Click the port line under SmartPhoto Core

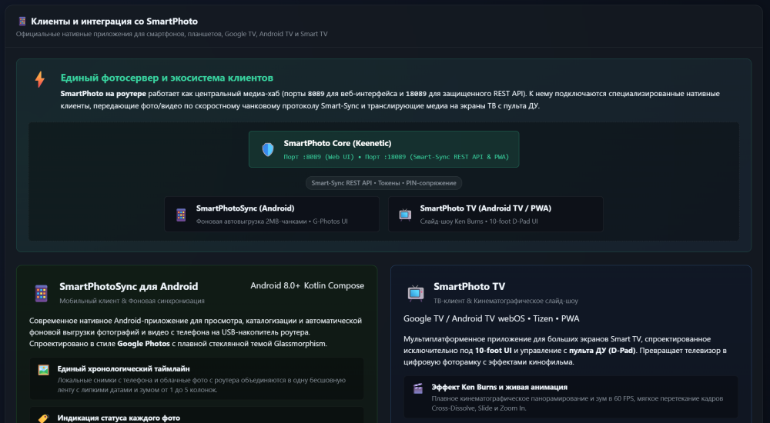click(x=397, y=157)
